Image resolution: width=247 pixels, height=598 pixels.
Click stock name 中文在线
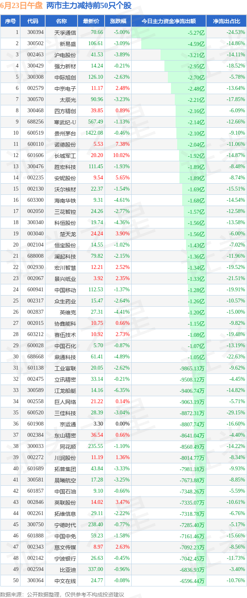65,581
